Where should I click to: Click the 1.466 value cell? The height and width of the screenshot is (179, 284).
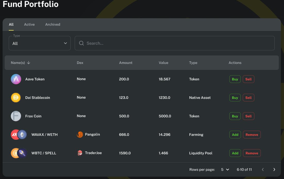point(163,153)
